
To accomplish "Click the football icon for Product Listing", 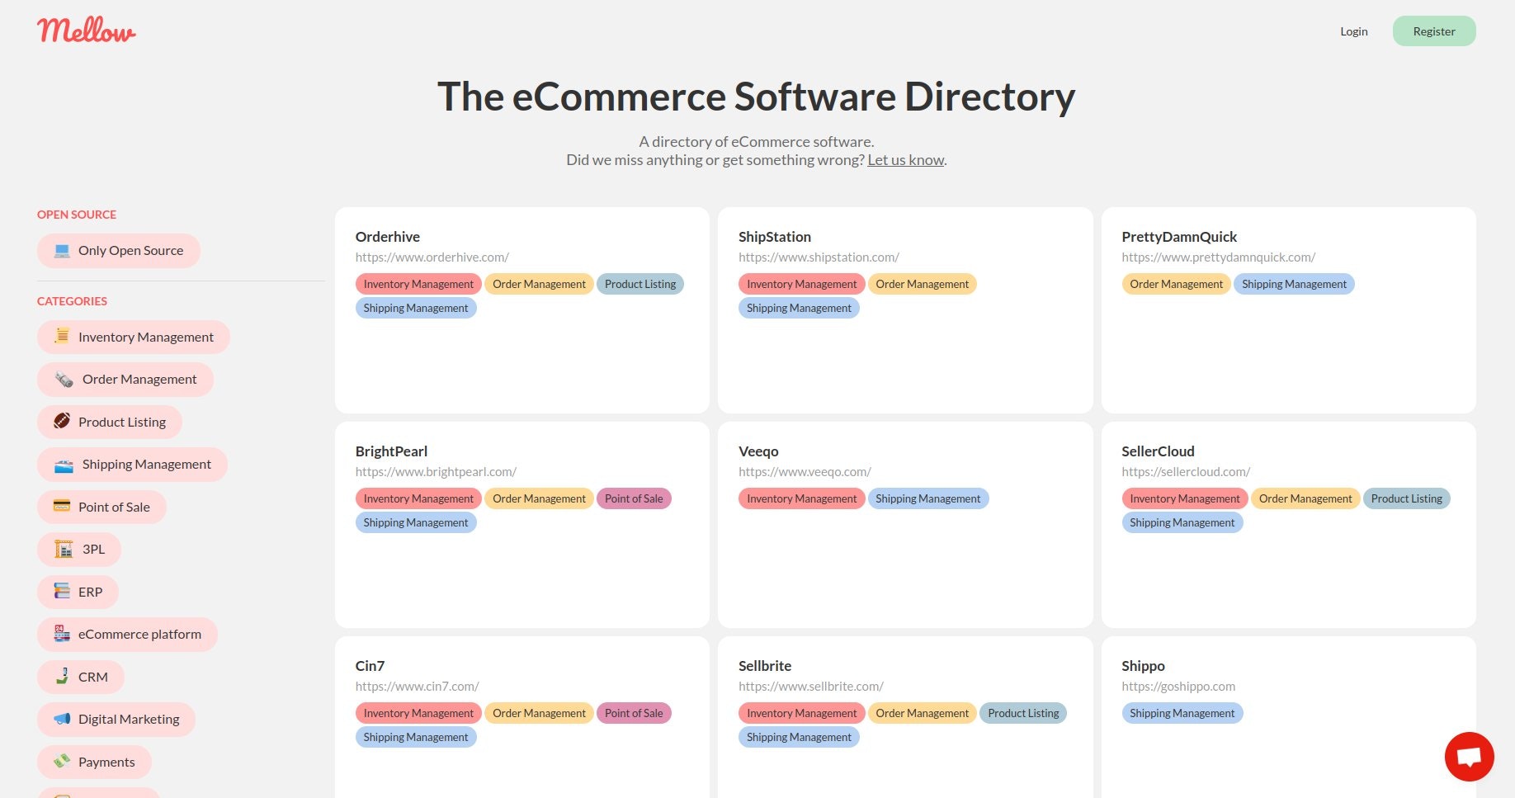I will point(62,421).
